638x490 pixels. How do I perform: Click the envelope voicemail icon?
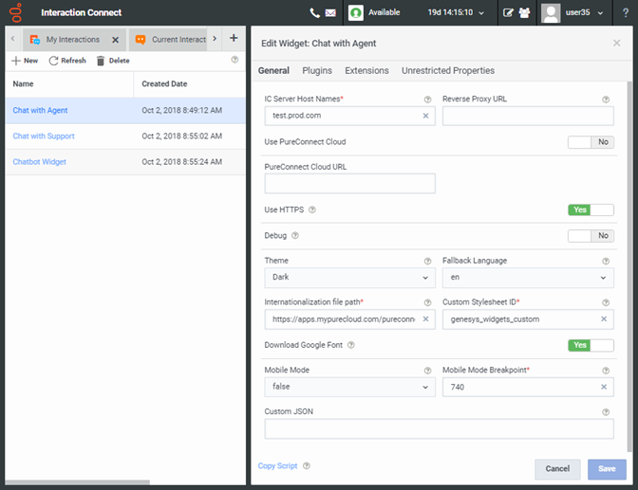pos(330,13)
